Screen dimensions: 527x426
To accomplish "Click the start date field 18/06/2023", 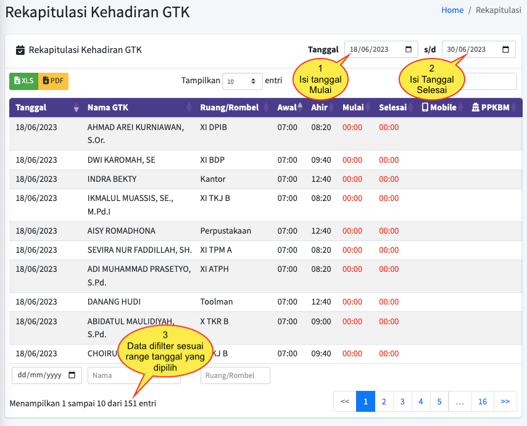I will (381, 49).
